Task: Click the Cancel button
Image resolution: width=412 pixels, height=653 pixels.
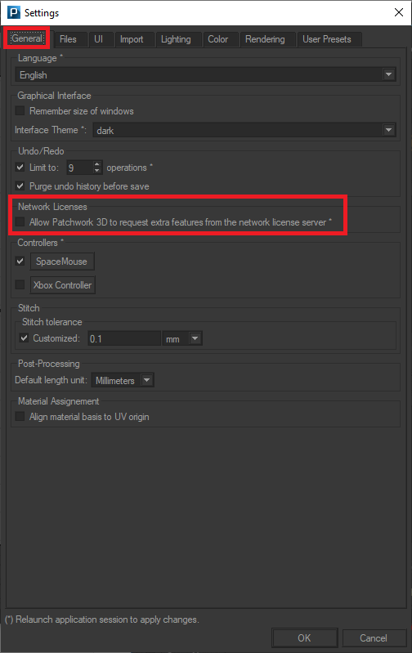Action: pos(374,638)
